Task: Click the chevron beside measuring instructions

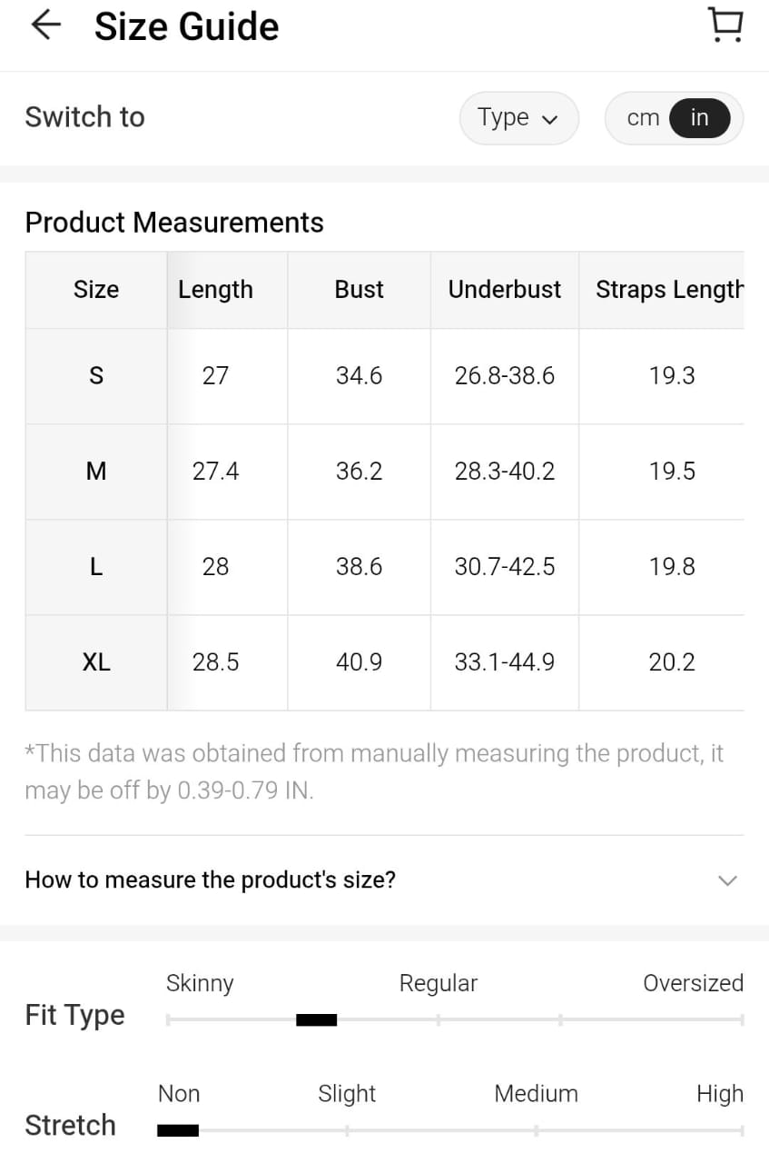Action: 727,880
